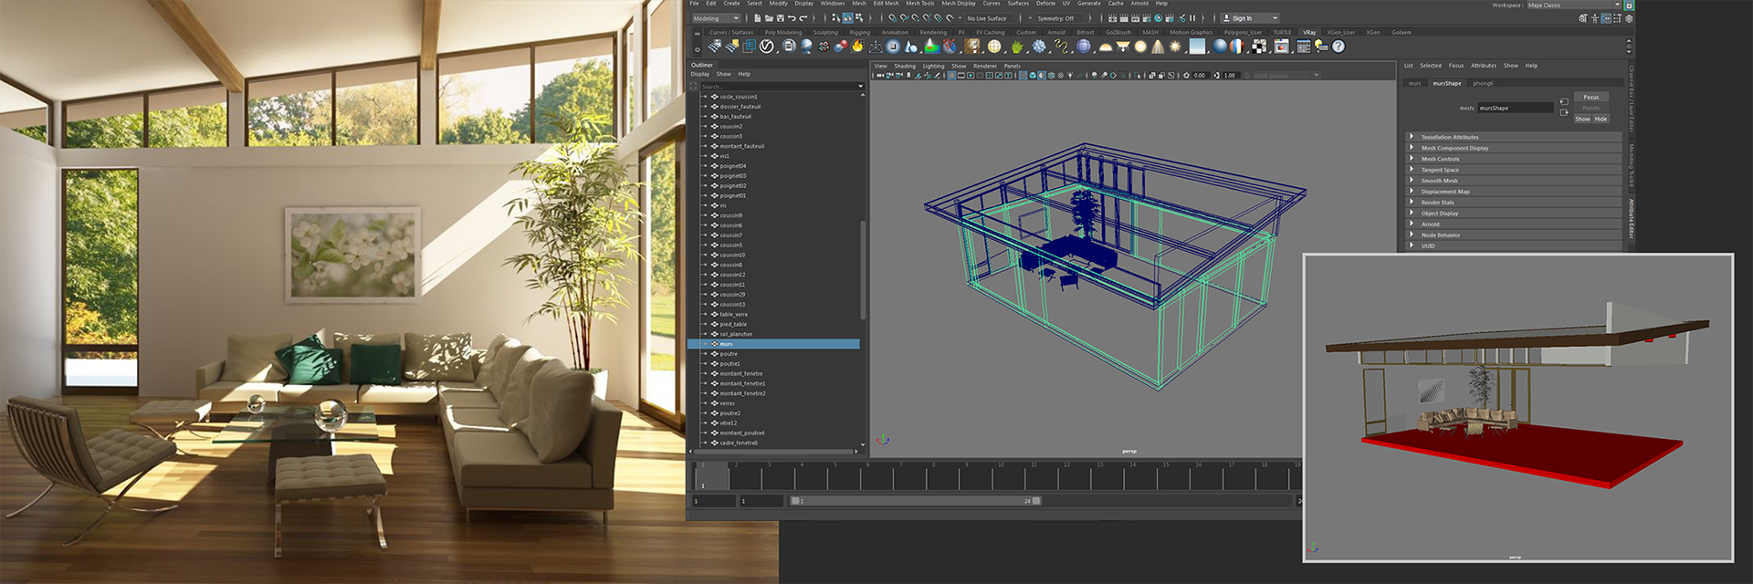Click the Open Scene folder icon
The width and height of the screenshot is (1753, 584).
pos(769,18)
